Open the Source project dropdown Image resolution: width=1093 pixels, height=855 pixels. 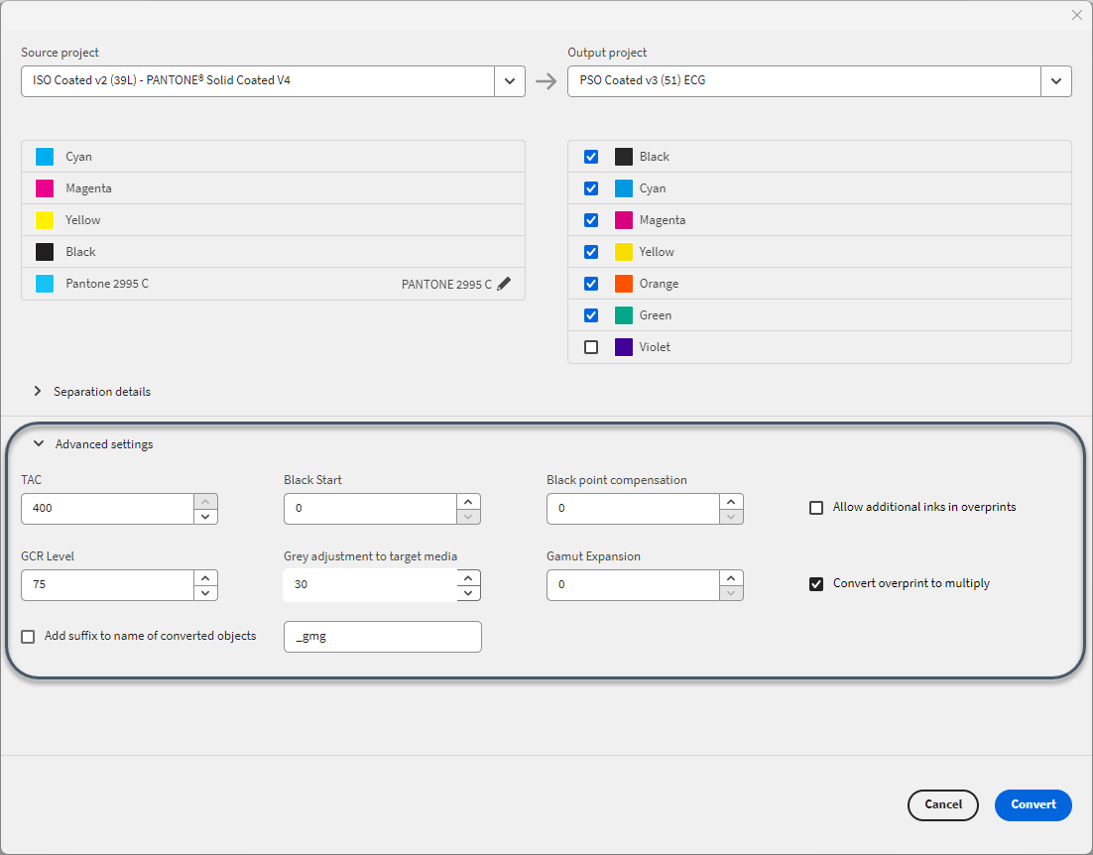coord(510,80)
